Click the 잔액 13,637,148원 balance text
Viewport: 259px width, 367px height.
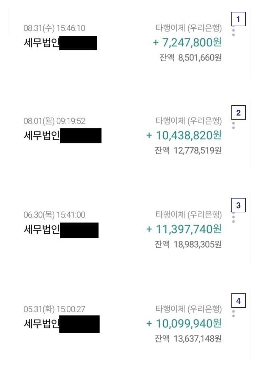click(188, 339)
